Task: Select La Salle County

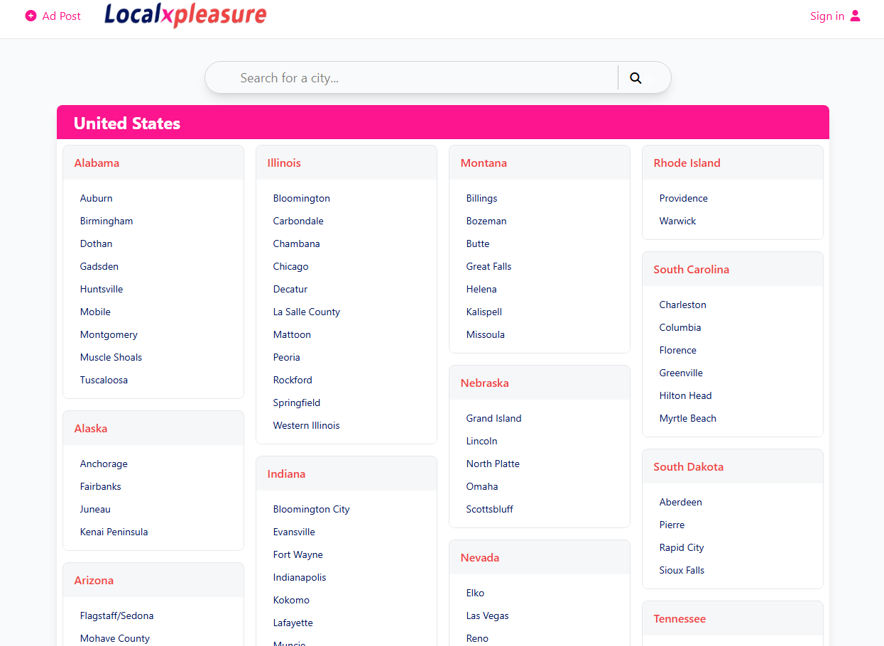Action: [x=306, y=312]
